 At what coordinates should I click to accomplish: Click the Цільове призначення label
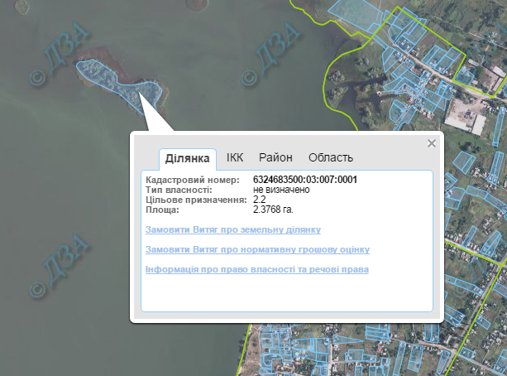pyautogui.click(x=196, y=200)
